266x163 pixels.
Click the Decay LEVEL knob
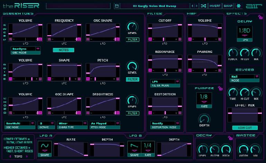pyautogui.click(x=202, y=149)
